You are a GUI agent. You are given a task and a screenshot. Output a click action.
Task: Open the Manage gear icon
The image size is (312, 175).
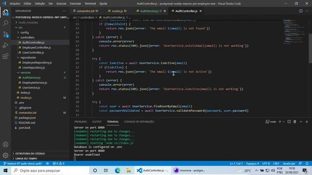(x=5, y=155)
